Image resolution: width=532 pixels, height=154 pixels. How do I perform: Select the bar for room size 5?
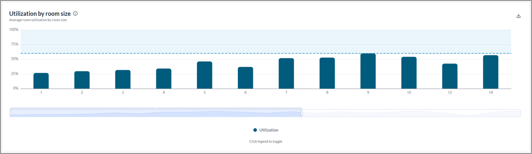(204, 75)
